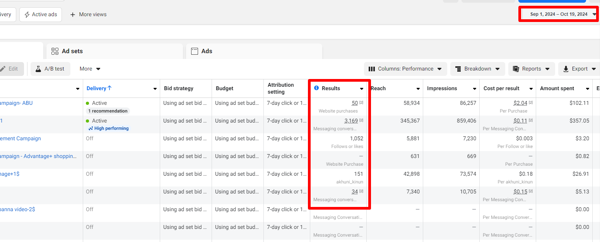Click the Ad sets grid icon
This screenshot has height=242, width=600.
tap(55, 51)
